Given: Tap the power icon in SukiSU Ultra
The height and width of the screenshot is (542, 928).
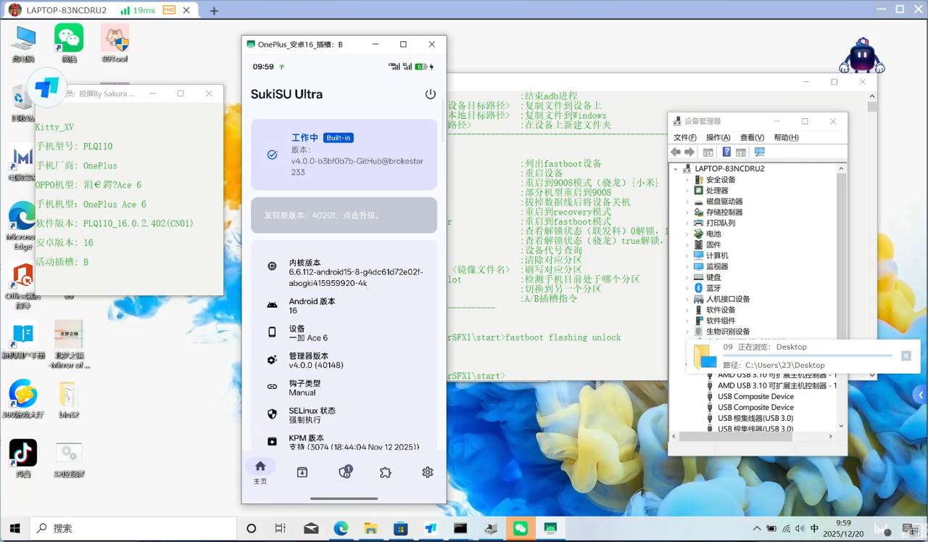Looking at the screenshot, I should tap(430, 94).
